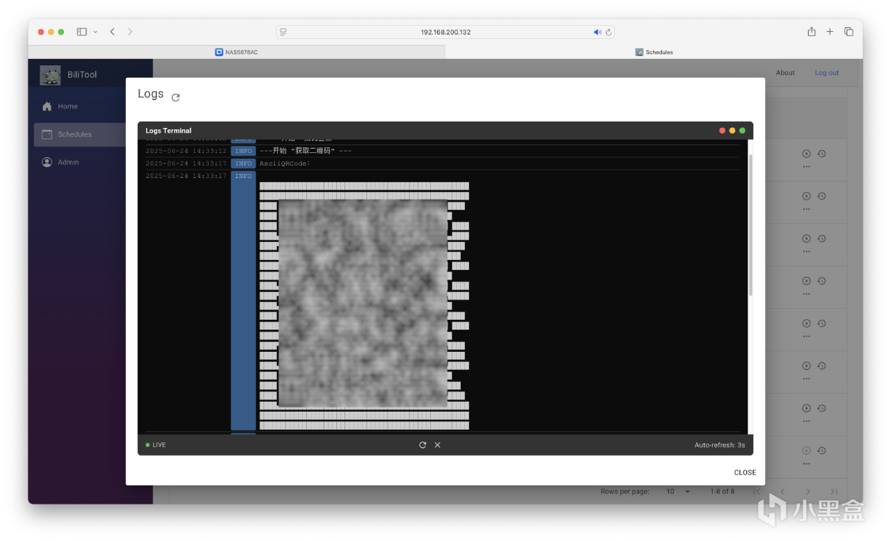Click the BiliTool logo image
The width and height of the screenshot is (891, 541).
[50, 75]
